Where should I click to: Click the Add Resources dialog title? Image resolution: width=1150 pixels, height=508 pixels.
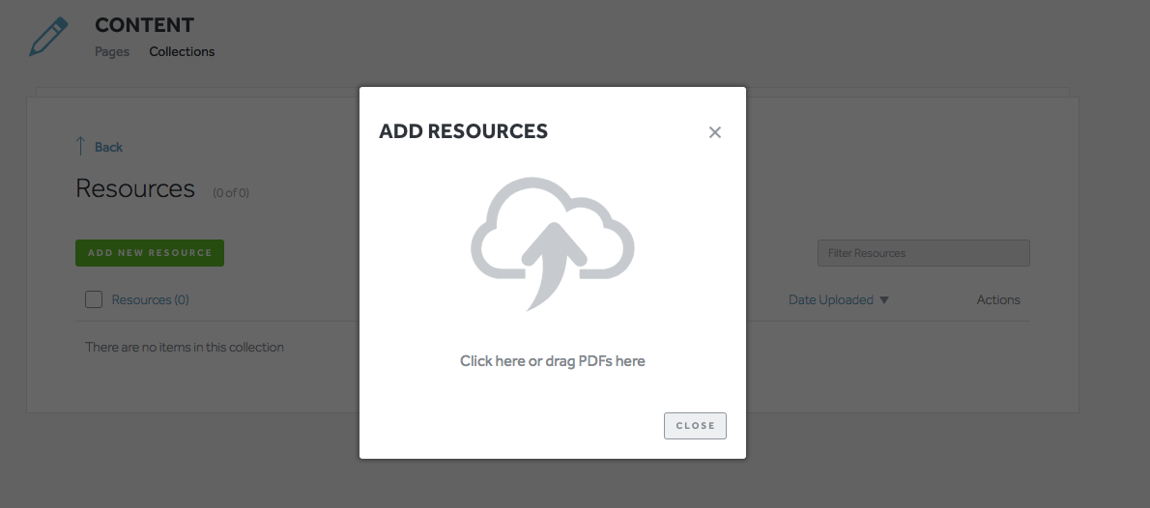click(x=463, y=131)
